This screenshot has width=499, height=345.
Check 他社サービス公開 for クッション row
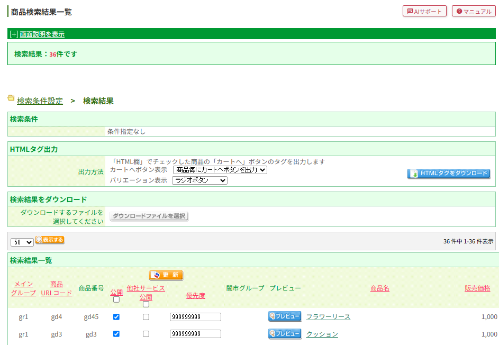(x=146, y=334)
